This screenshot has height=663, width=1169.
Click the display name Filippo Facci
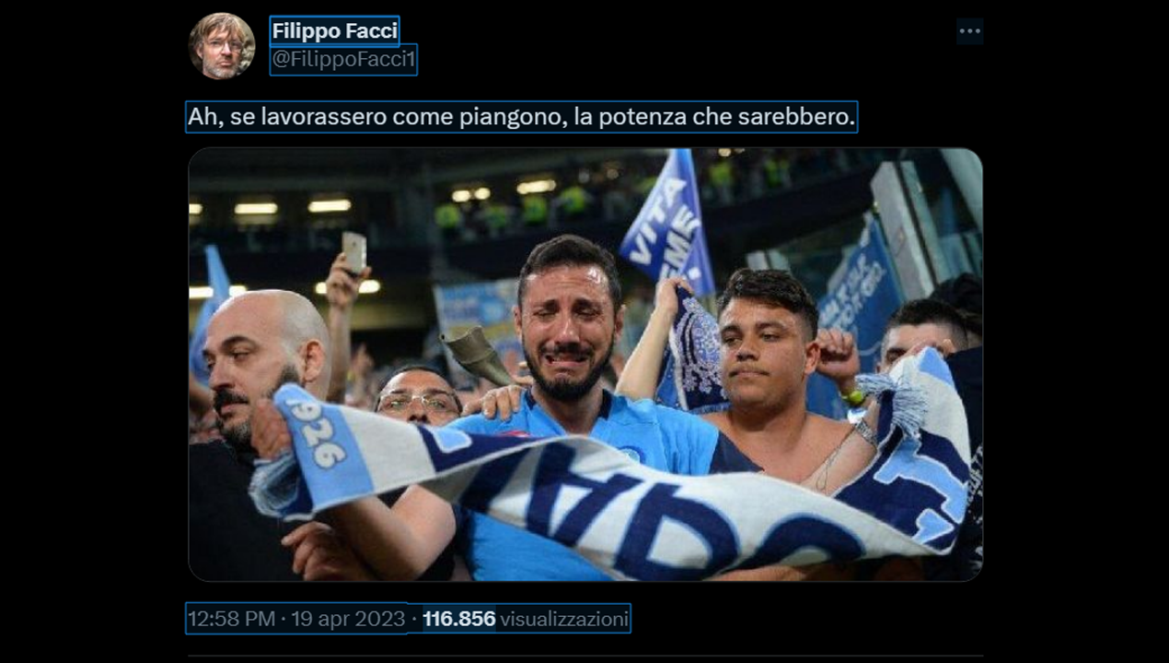pyautogui.click(x=334, y=30)
